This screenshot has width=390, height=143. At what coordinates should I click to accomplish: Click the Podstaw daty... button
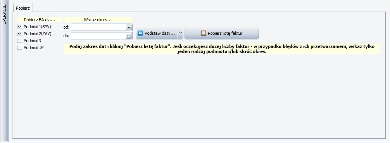click(157, 33)
